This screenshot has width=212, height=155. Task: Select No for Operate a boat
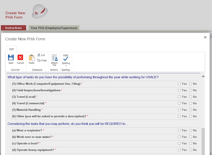click(191, 143)
